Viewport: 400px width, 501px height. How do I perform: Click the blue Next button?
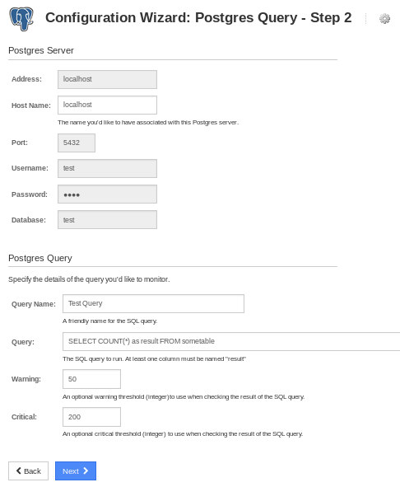[76, 471]
